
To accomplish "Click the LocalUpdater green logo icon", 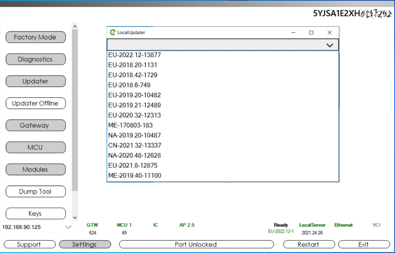I will pos(113,32).
